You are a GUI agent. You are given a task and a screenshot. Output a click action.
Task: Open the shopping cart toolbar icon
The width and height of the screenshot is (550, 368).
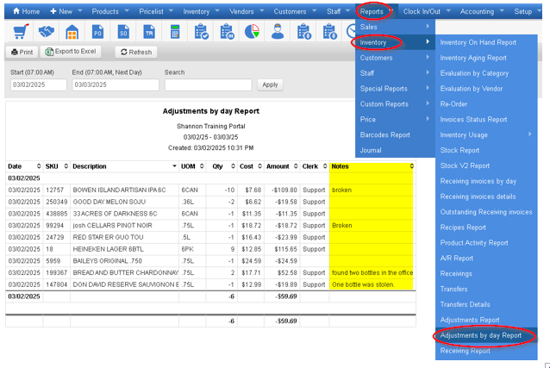tap(21, 32)
